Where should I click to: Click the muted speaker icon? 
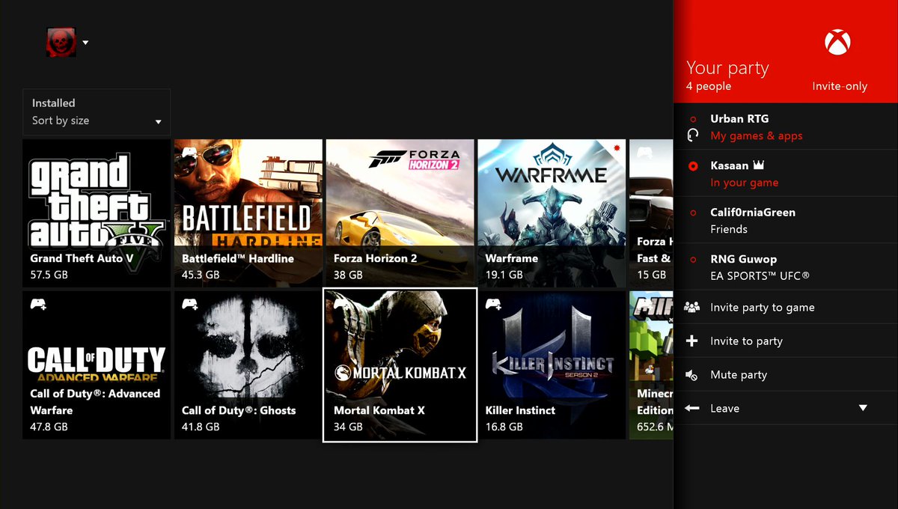tap(692, 375)
